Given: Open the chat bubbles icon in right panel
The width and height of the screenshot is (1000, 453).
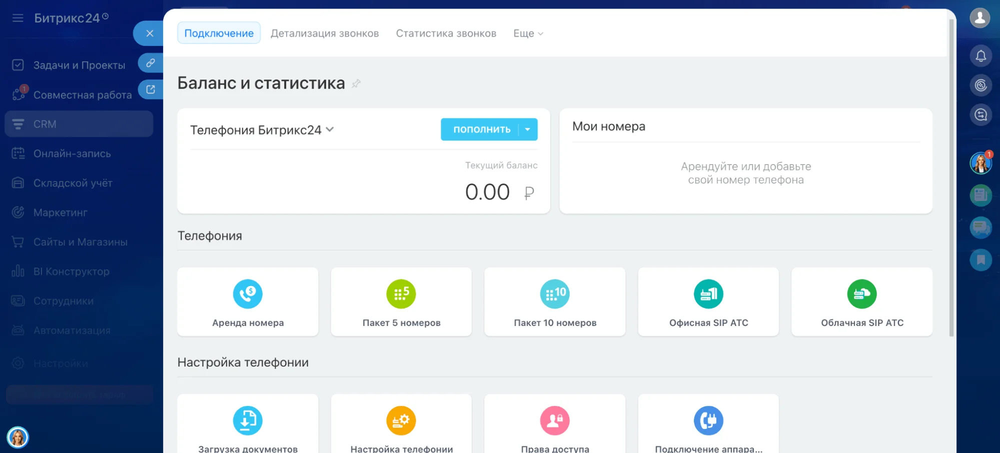Looking at the screenshot, I should (980, 227).
